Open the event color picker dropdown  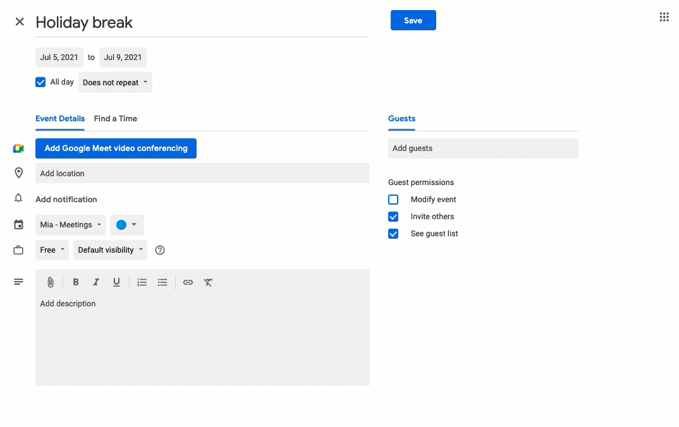(127, 225)
